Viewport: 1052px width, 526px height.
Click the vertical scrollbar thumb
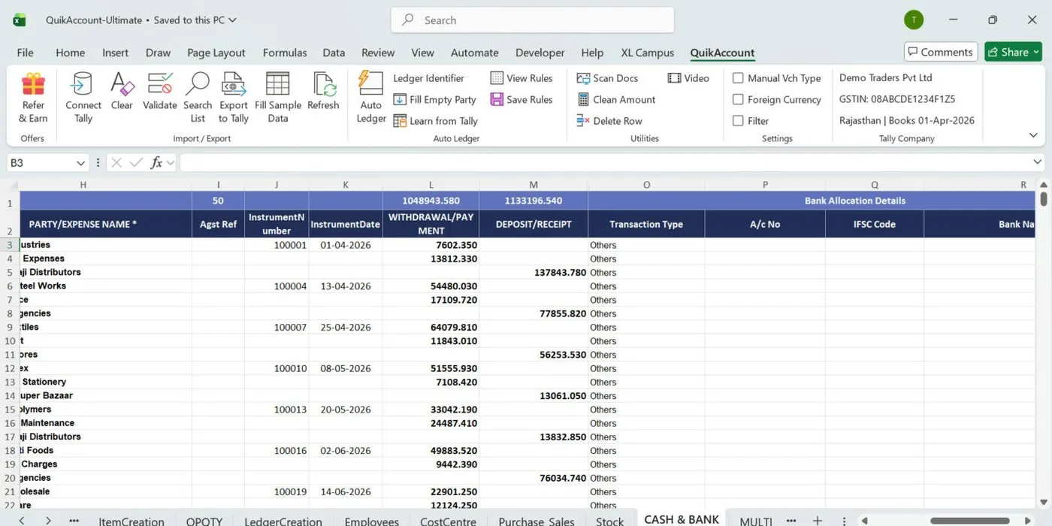click(1043, 199)
